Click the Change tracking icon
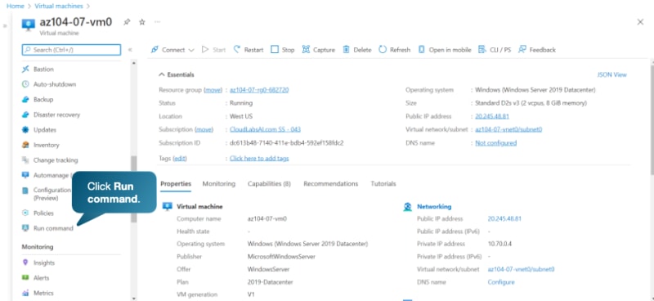Screen dimensions: 654x301 25,160
